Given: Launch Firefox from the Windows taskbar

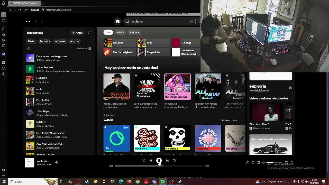Looking at the screenshot, I should pyautogui.click(x=129, y=182).
